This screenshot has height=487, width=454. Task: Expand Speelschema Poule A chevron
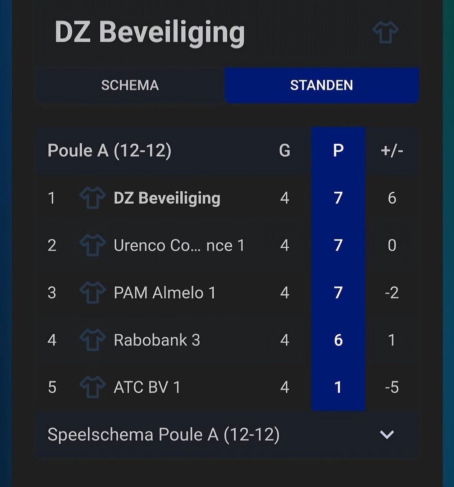click(387, 435)
